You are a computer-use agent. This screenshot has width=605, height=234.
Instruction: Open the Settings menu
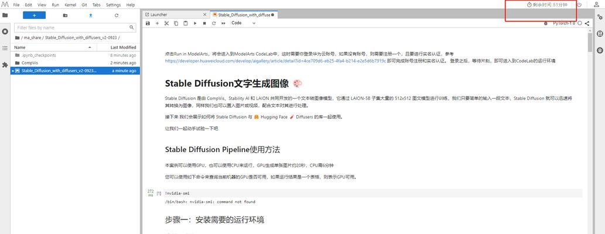(114, 5)
